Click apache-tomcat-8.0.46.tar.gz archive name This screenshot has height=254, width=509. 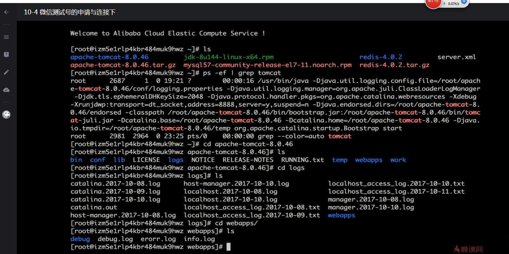pos(123,65)
